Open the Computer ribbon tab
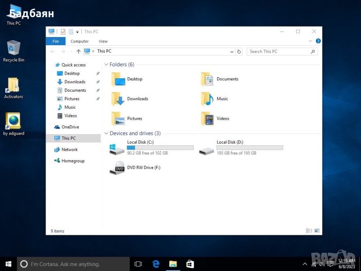The image size is (361, 271). tap(79, 41)
